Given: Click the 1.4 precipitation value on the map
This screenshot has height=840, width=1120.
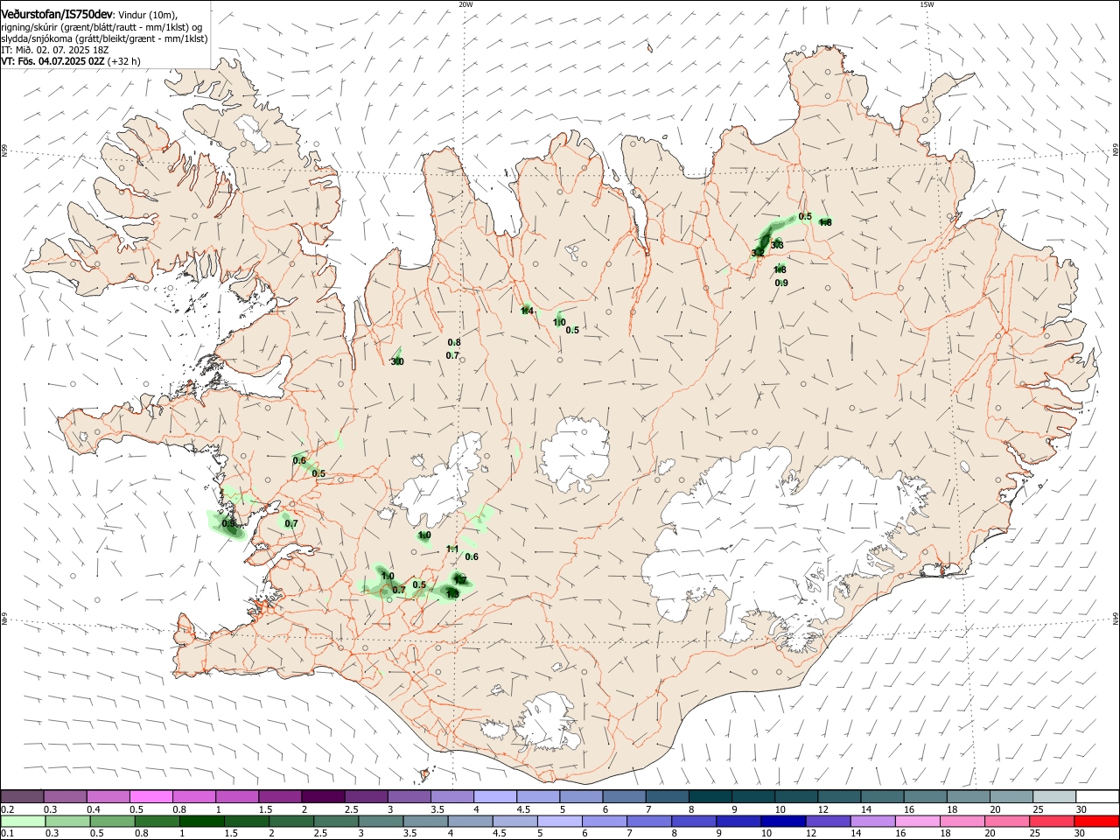Looking at the screenshot, I should pos(527,311).
